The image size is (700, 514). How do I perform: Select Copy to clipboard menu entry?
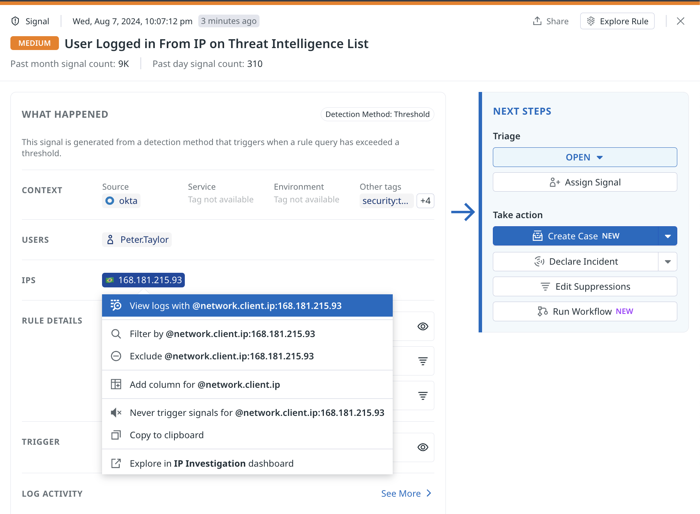tap(247, 435)
